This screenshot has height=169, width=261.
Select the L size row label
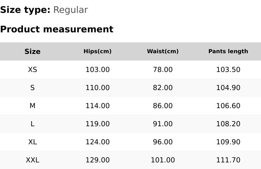tap(32, 124)
